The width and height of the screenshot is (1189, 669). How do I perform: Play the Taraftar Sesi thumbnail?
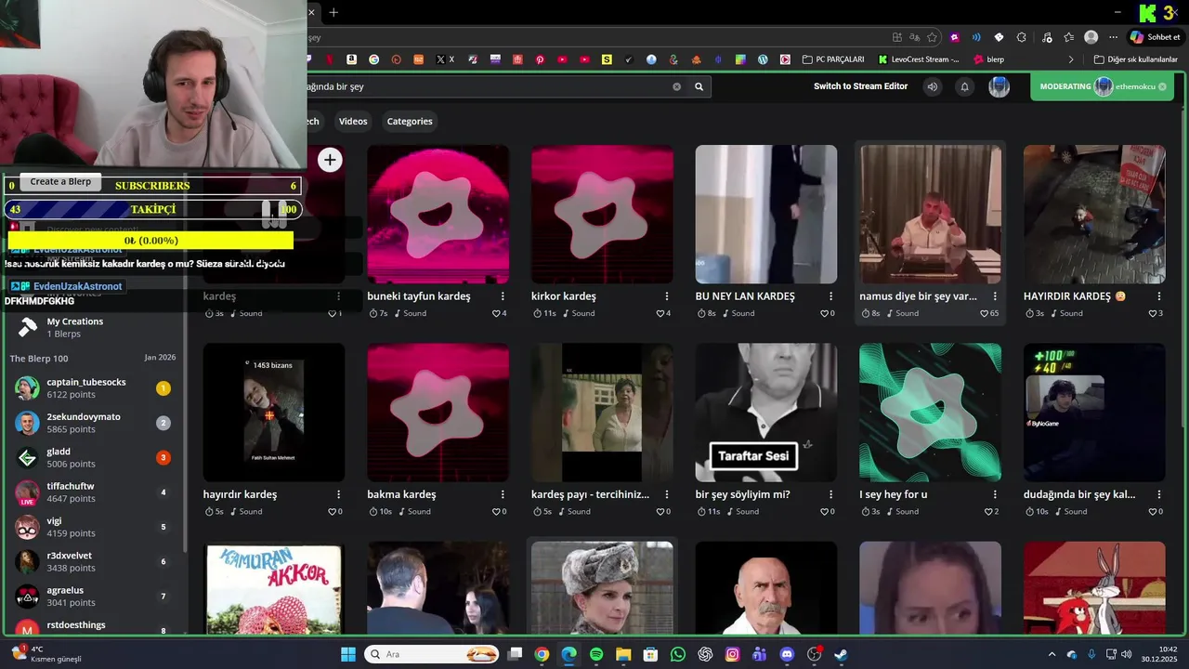765,413
